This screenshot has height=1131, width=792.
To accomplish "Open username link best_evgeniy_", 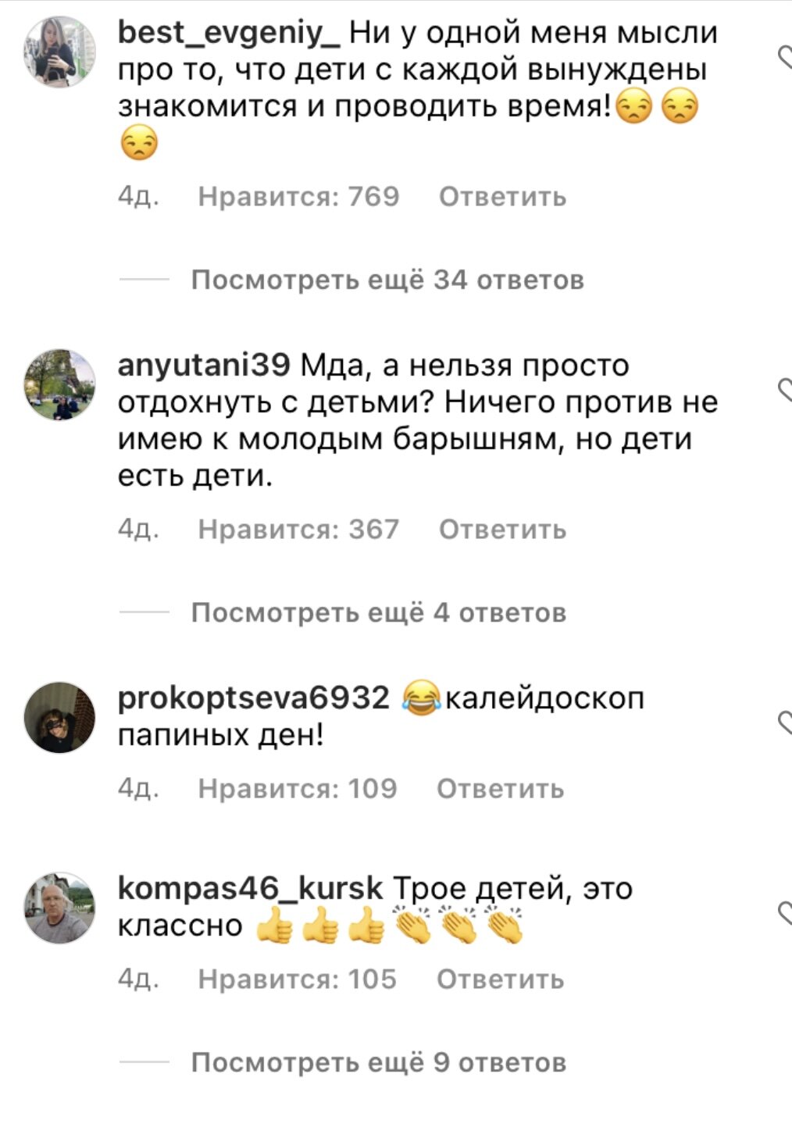I will 229,34.
